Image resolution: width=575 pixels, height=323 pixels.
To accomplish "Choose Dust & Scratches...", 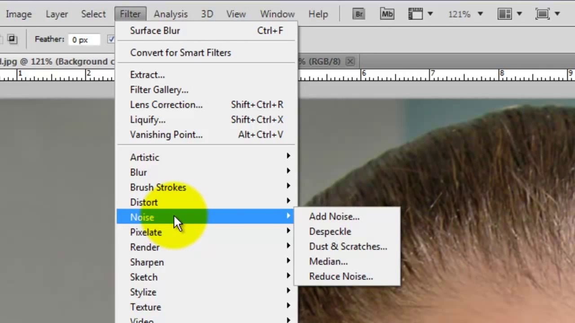I will 347,247.
